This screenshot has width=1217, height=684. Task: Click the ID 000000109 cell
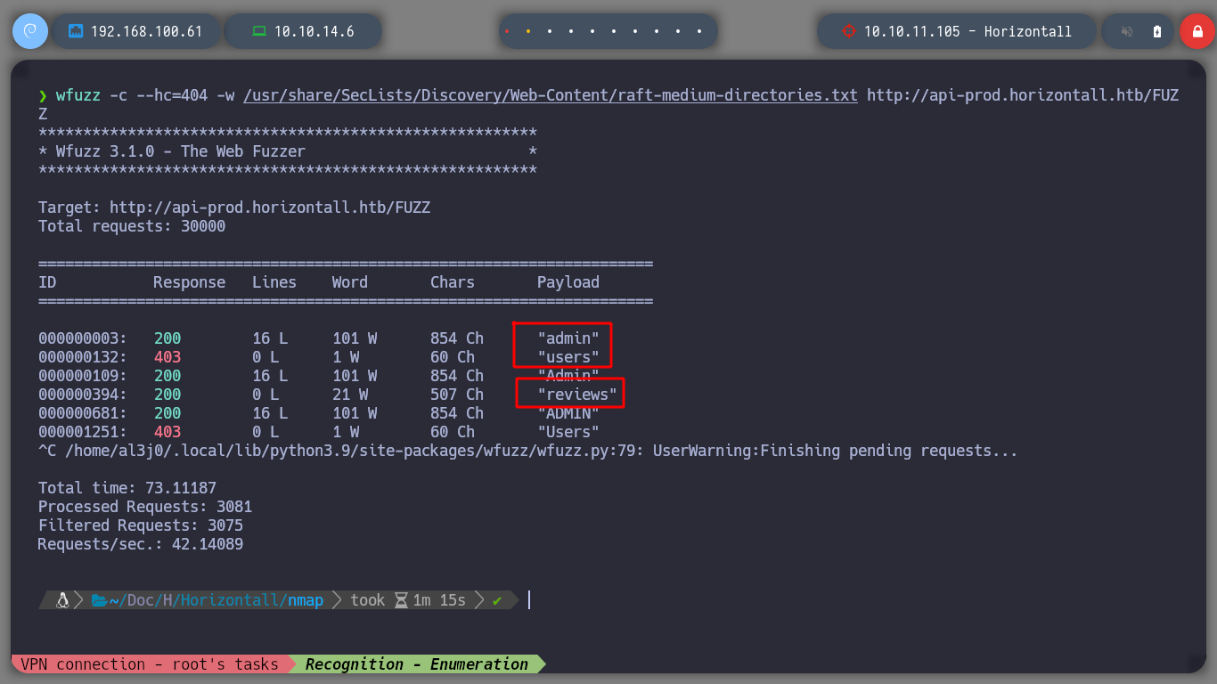point(83,376)
